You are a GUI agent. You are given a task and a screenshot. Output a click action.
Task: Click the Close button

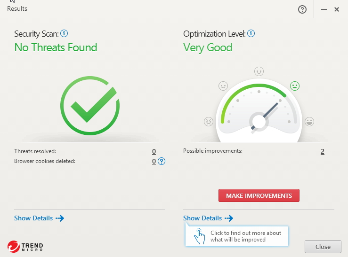pos(323,247)
